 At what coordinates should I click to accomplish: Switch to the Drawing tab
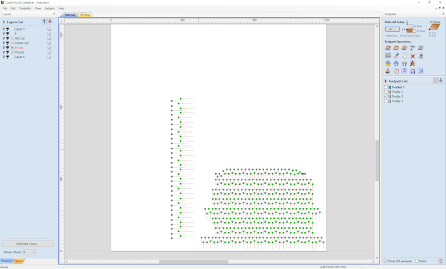point(6,261)
